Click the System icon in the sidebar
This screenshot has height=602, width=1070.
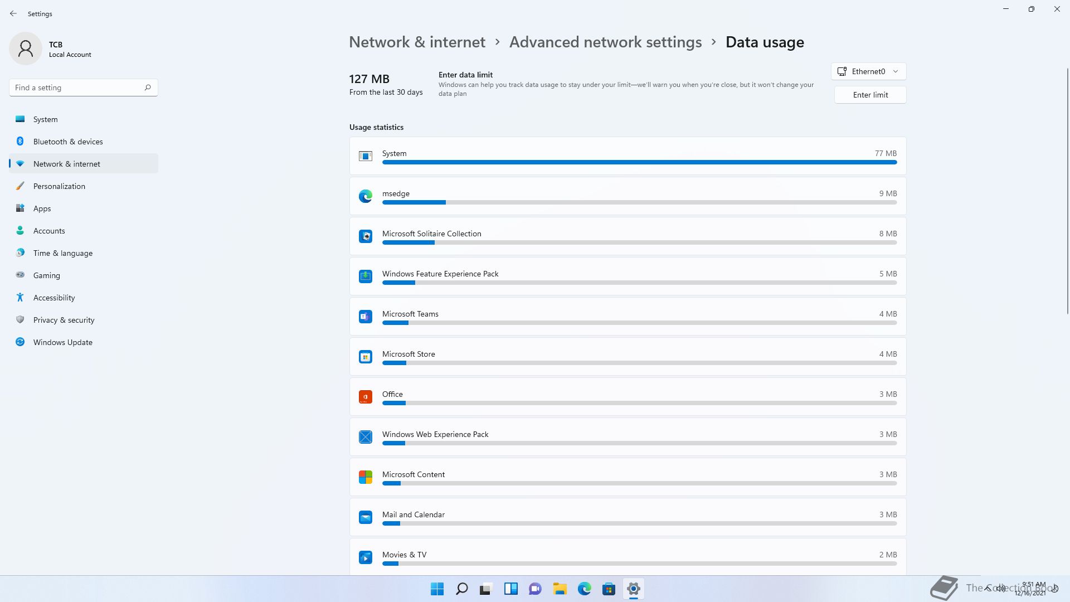(x=20, y=119)
